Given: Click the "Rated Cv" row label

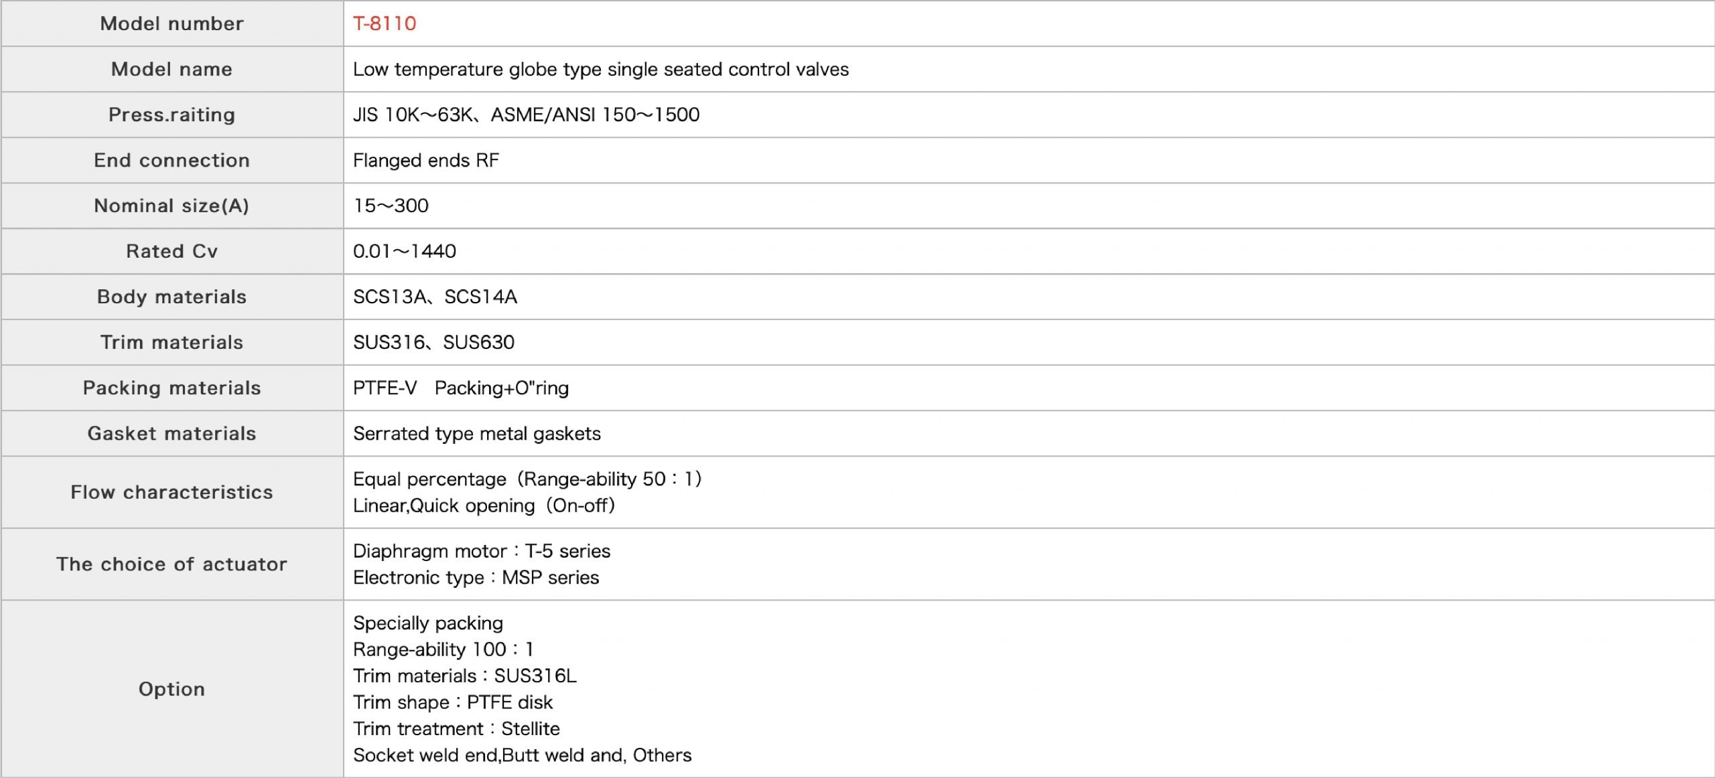Looking at the screenshot, I should 171,251.
